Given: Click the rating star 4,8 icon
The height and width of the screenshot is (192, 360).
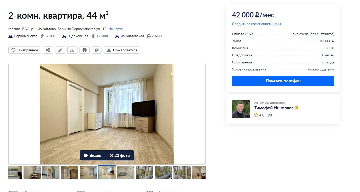Looking at the screenshot, I should 256,115.
